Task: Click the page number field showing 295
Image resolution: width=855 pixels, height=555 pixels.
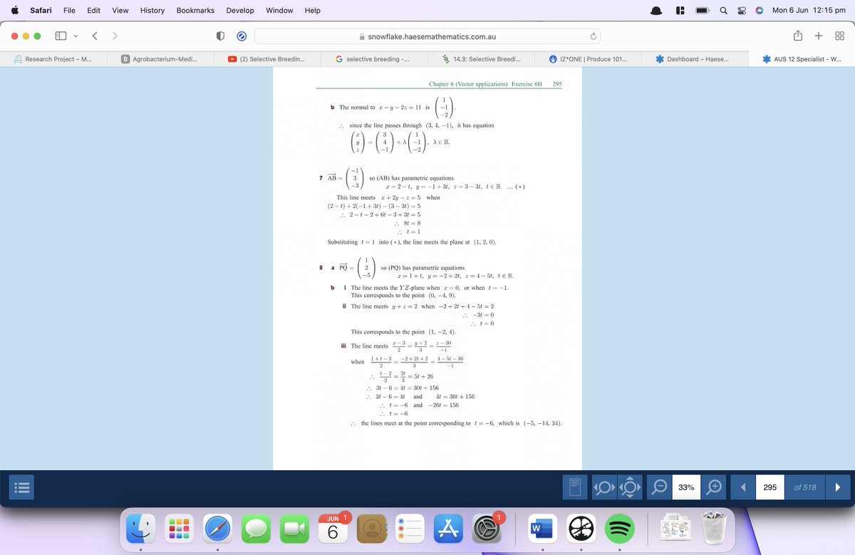Action: pos(769,488)
